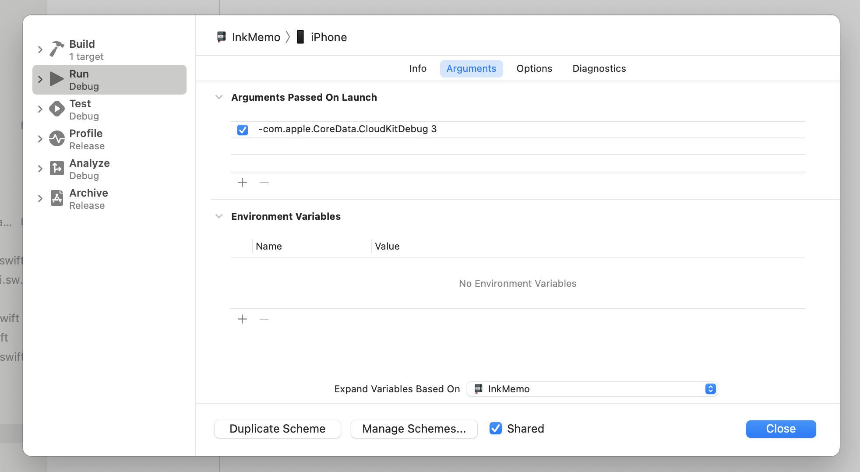
Task: Add an environment variable with plus button
Action: [242, 319]
